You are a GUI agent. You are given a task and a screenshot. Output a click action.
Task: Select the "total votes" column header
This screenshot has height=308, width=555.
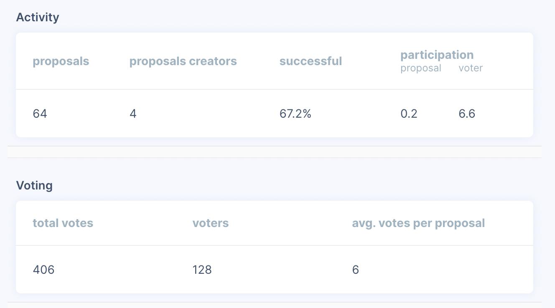[63, 223]
